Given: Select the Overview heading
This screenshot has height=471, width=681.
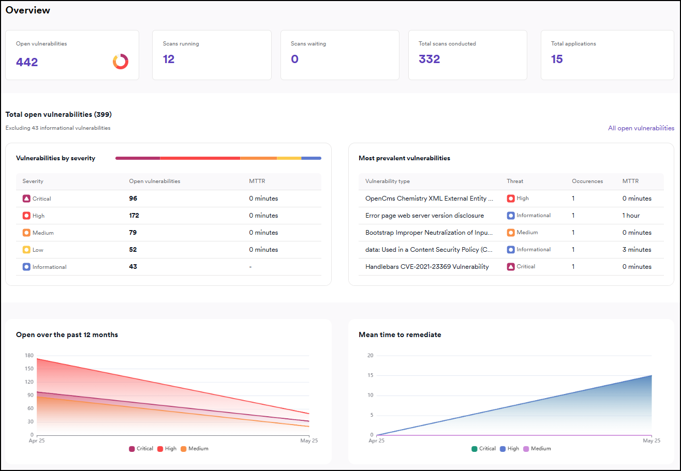Looking at the screenshot, I should (x=28, y=10).
